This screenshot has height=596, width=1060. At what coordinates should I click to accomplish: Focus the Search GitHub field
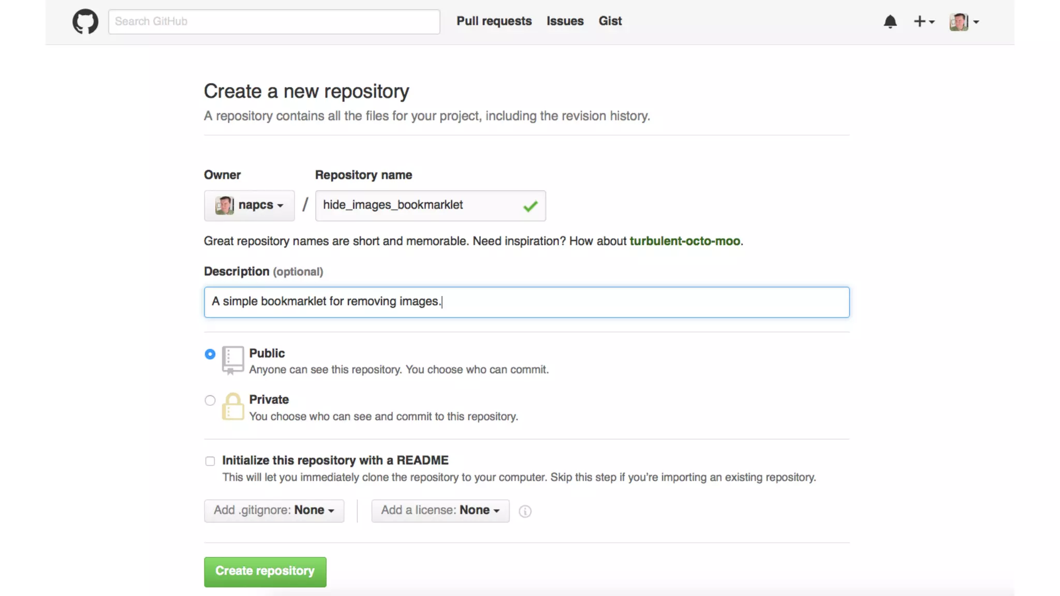point(274,22)
